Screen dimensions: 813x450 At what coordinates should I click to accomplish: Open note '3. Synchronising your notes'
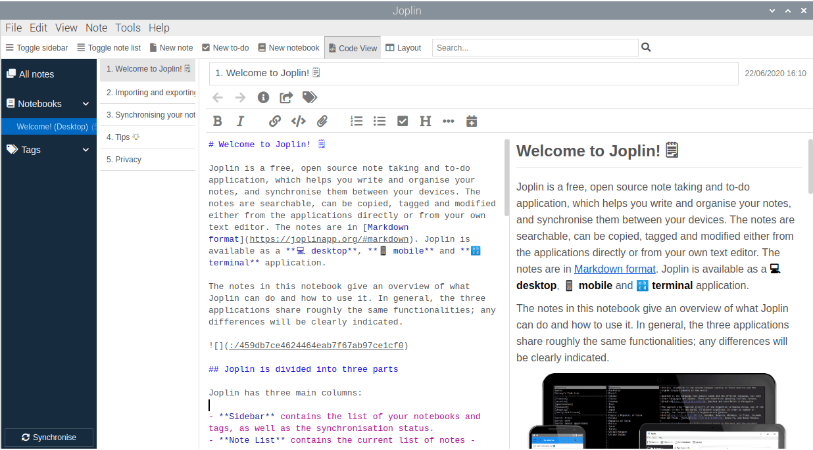coord(148,115)
